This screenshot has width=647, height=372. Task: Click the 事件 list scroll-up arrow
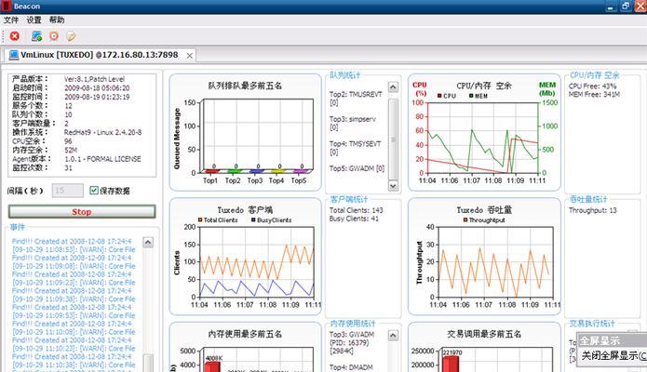pyautogui.click(x=148, y=242)
